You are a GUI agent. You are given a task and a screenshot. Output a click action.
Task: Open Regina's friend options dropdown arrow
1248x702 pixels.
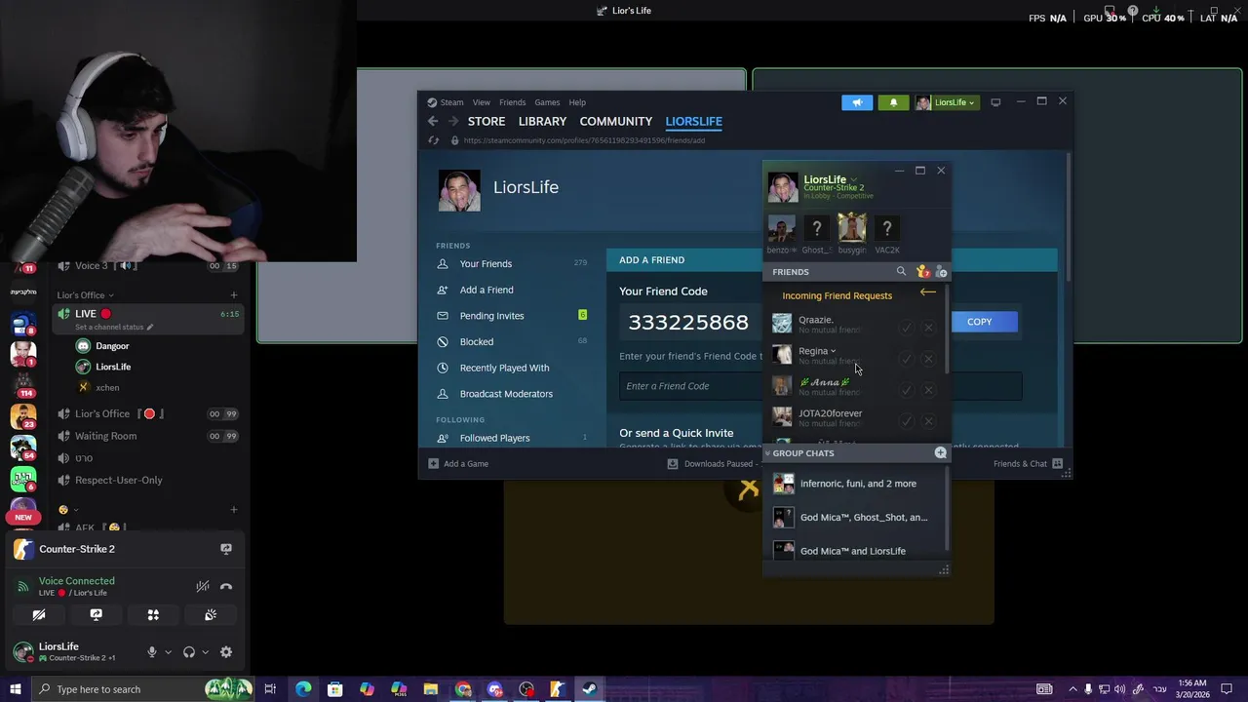[x=833, y=351]
